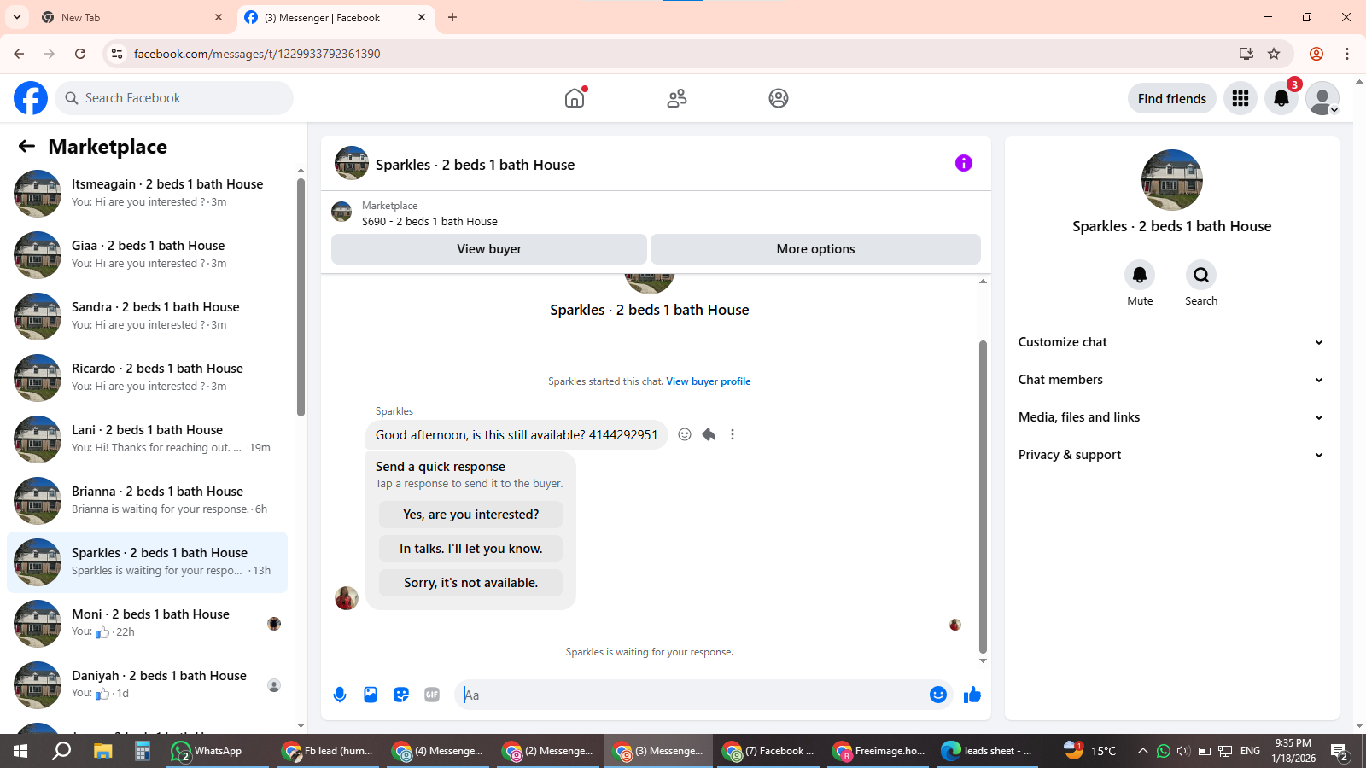Click the chat messages scrollbar
Screen dimensions: 1366x768
click(x=983, y=497)
